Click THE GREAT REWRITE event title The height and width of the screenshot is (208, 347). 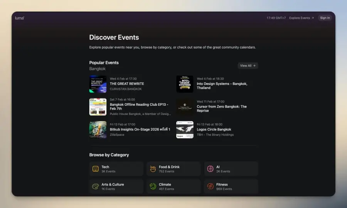point(127,84)
